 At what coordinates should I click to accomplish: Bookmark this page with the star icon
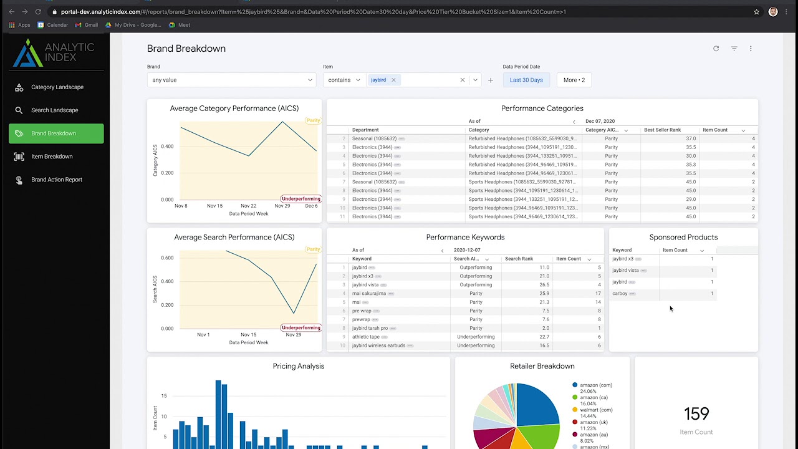coord(756,12)
